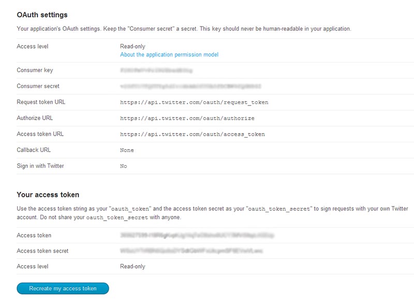414x305 pixels.
Task: Click the oauth/authorize URL text
Action: (187, 118)
